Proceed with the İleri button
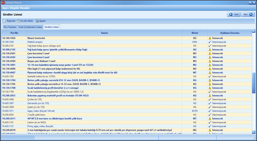Screen dimensions: 257x141 (x=248, y=14)
